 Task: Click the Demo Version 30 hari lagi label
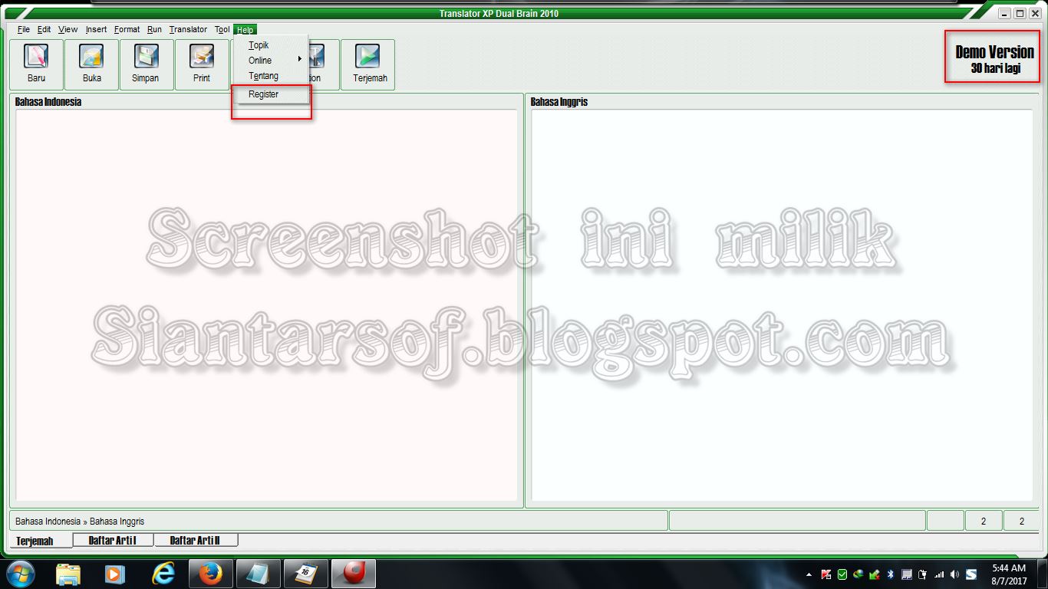pos(994,58)
